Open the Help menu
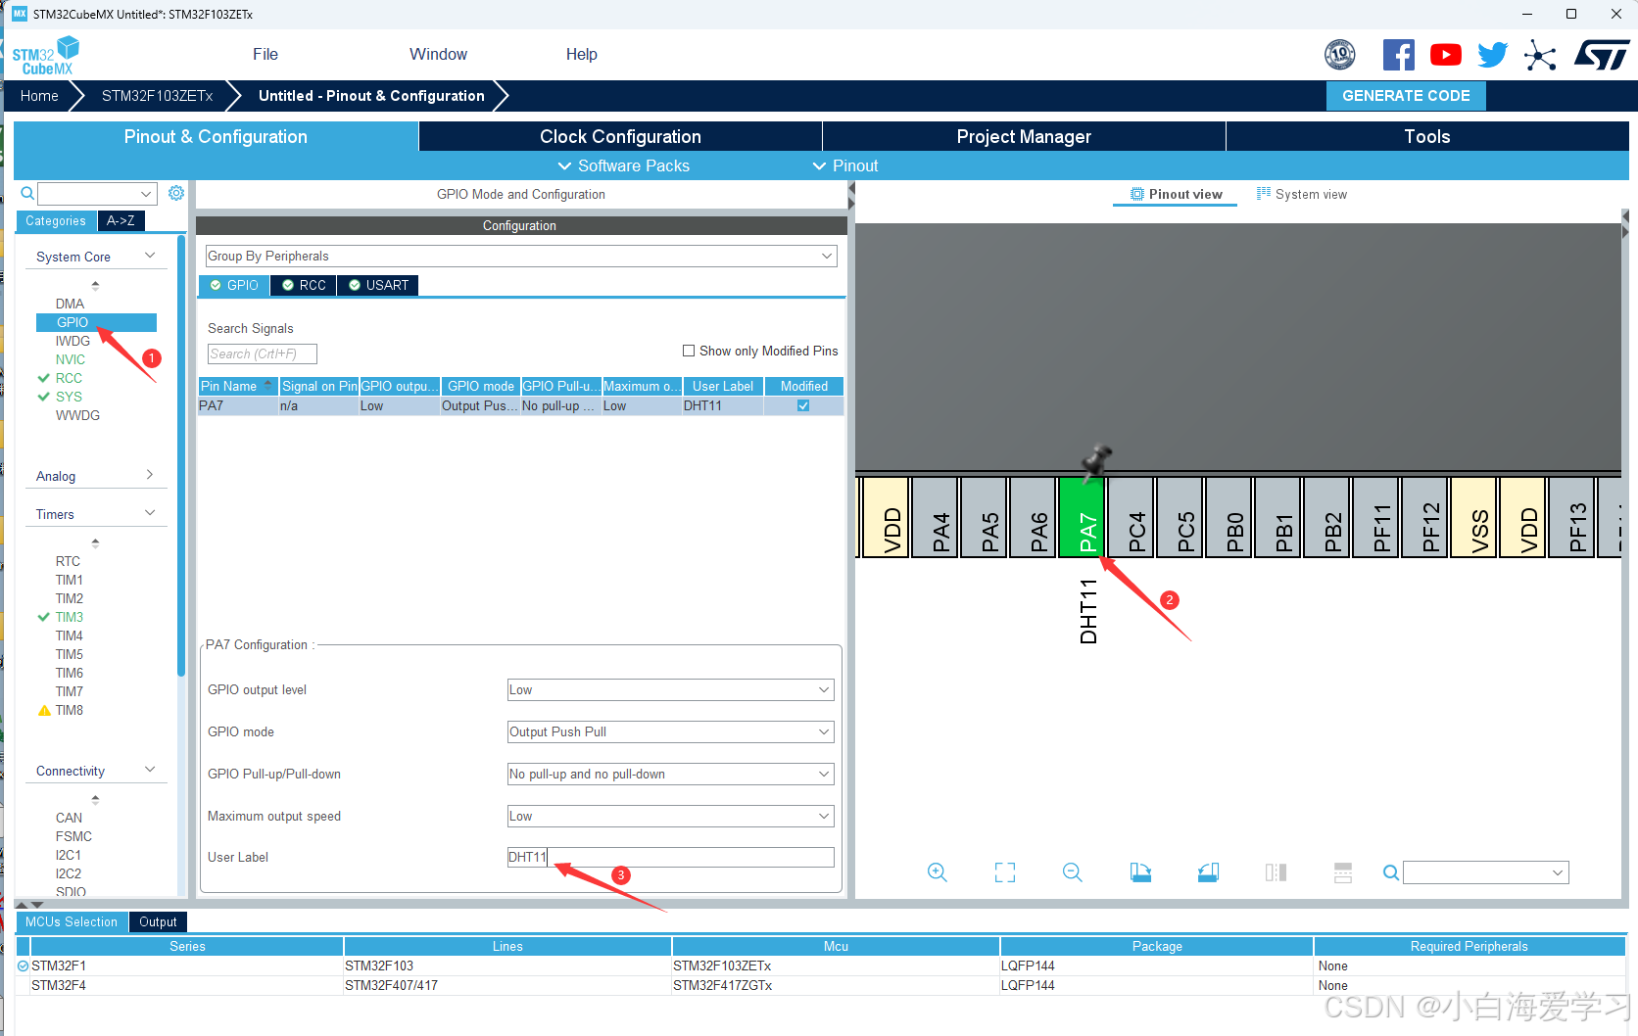This screenshot has width=1638, height=1036. click(582, 54)
